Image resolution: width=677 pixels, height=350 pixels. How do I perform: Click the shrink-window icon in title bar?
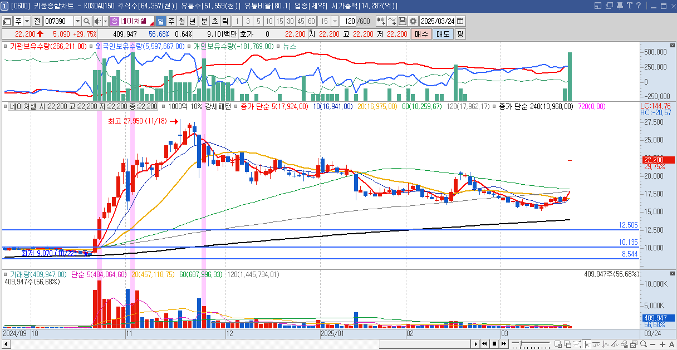[x=598, y=6]
